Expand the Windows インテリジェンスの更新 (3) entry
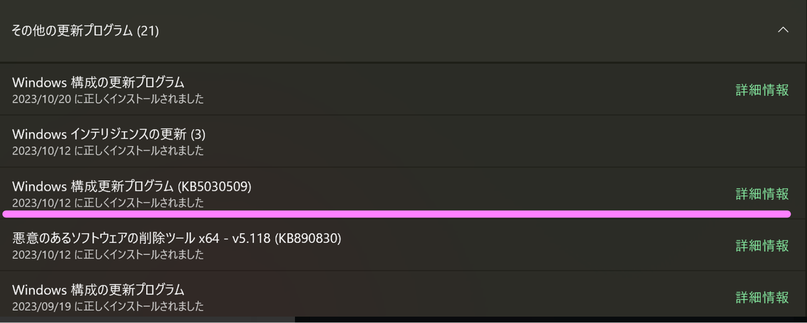 coord(109,134)
